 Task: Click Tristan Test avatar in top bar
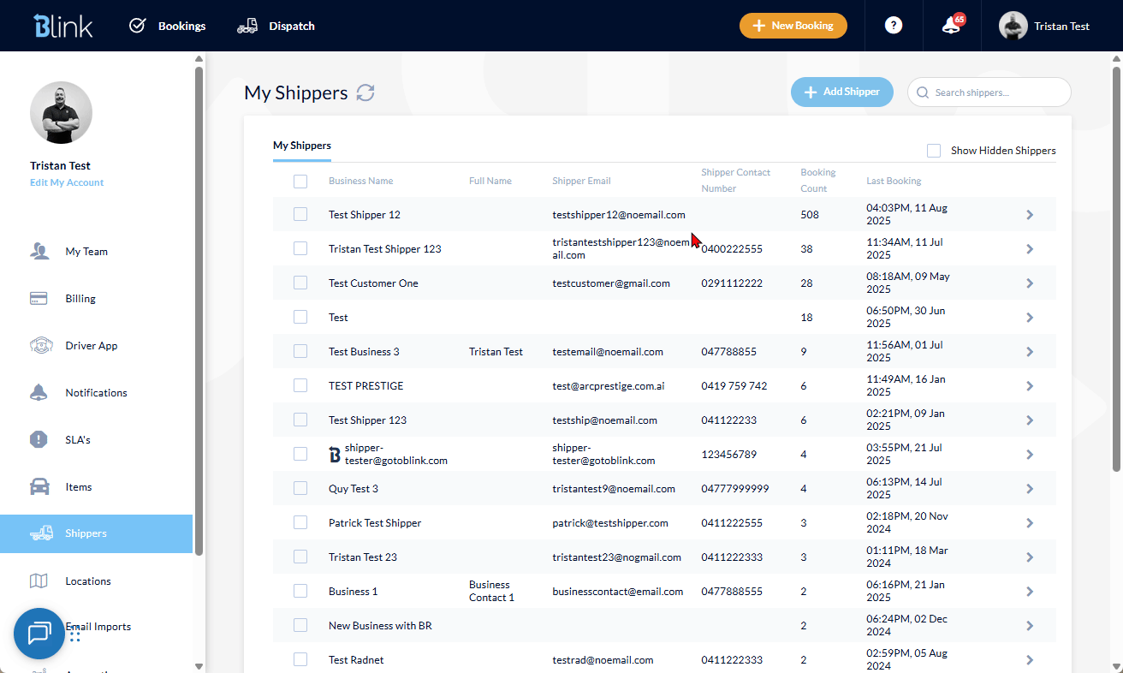1013,26
